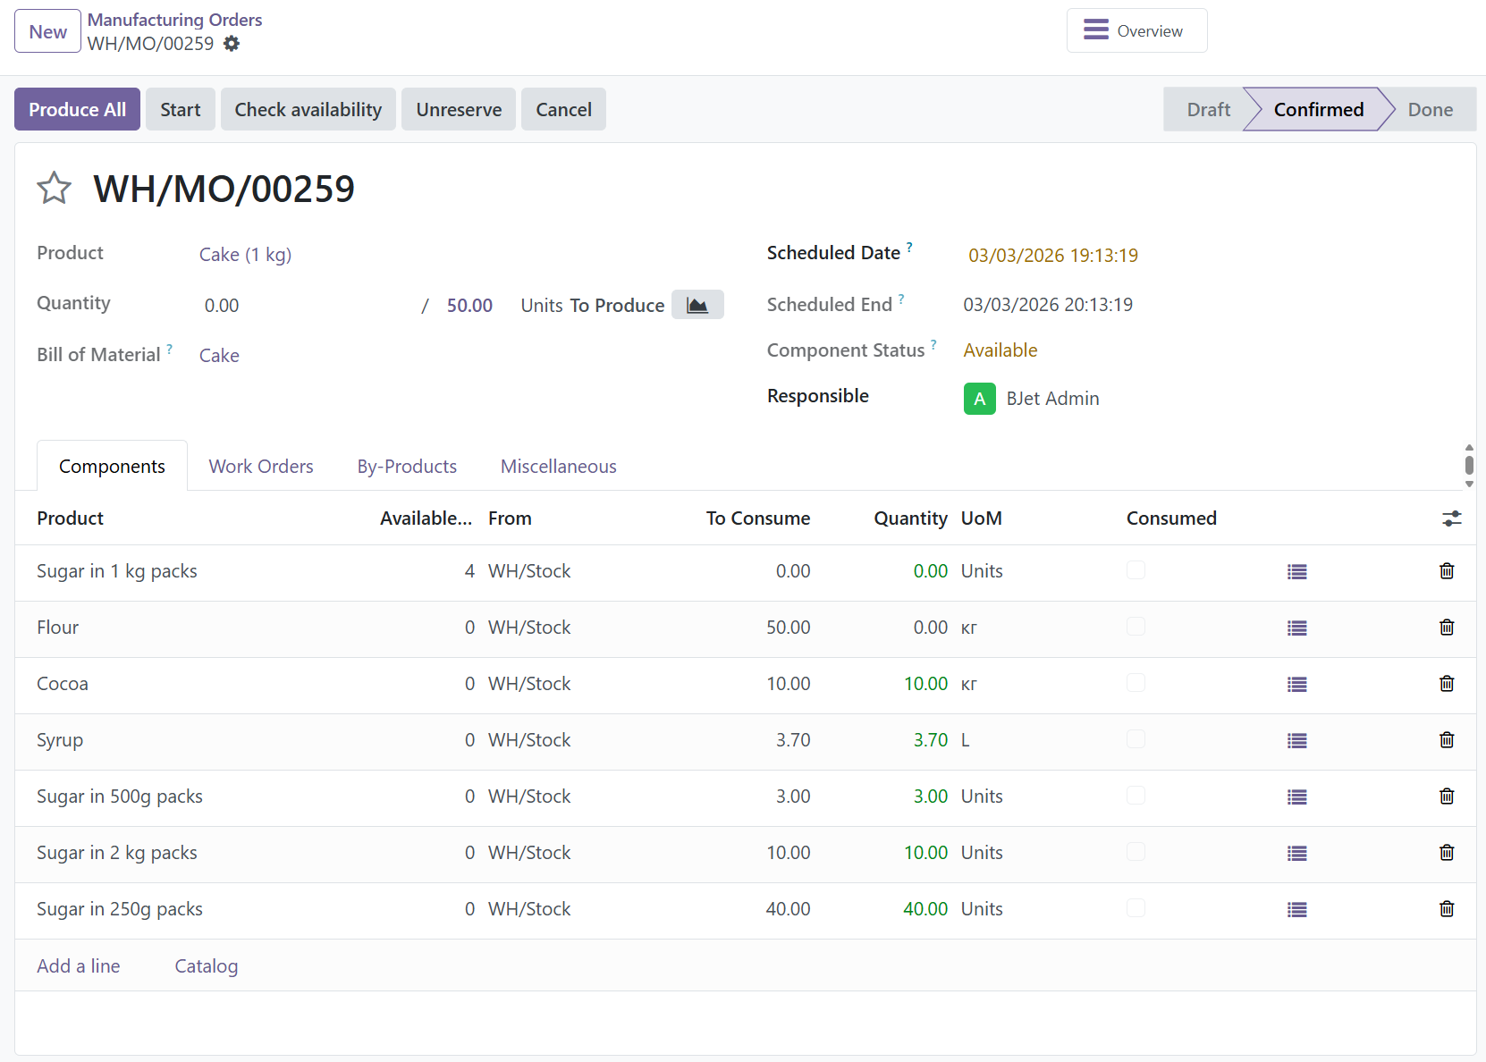
Task: Open forecast chart icon beside To Produce
Action: coord(697,305)
